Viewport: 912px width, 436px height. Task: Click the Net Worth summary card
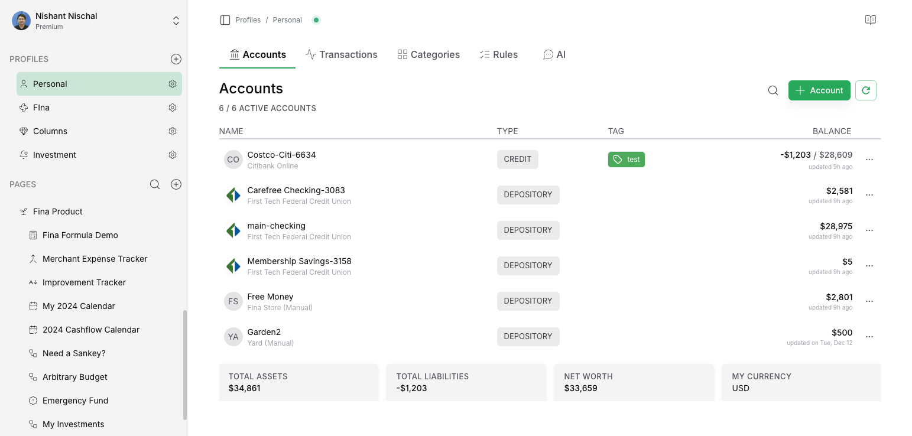coord(634,382)
